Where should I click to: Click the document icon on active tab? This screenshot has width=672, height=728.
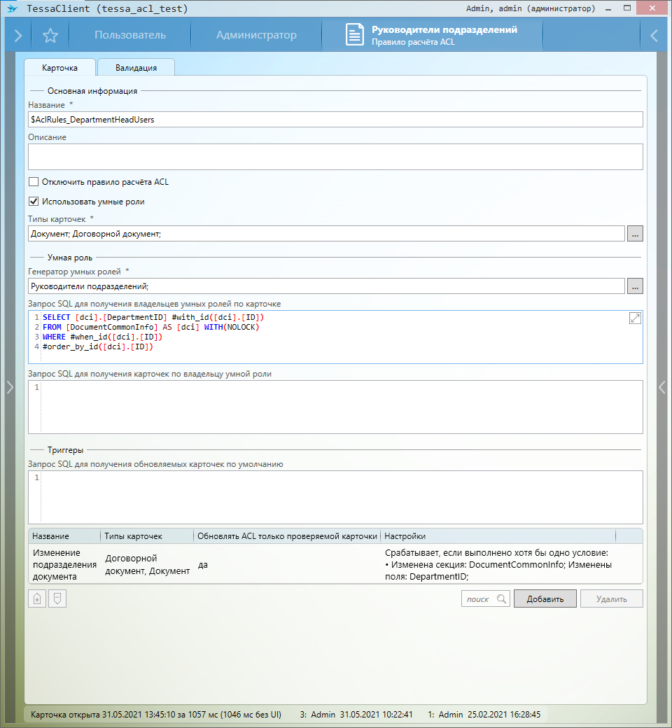355,36
